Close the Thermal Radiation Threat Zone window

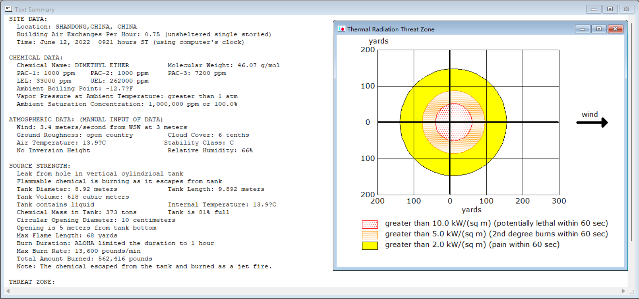[615, 29]
